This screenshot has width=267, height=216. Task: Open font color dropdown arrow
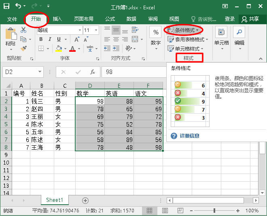79,49
